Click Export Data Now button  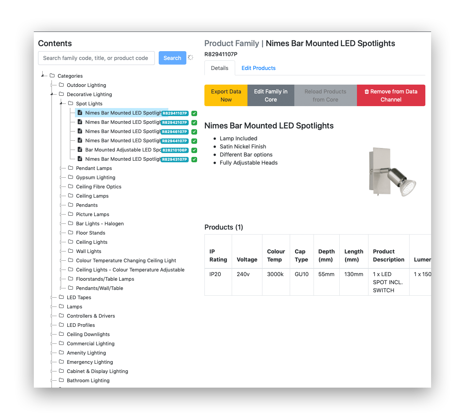point(226,95)
